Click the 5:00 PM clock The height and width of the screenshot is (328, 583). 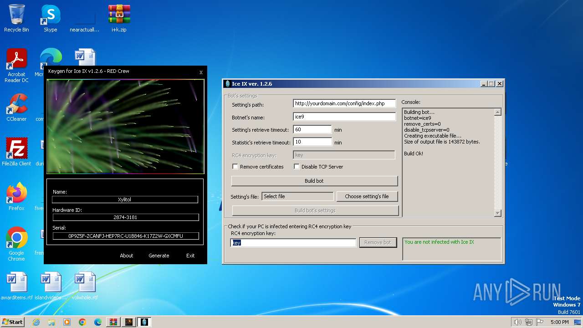pos(559,322)
